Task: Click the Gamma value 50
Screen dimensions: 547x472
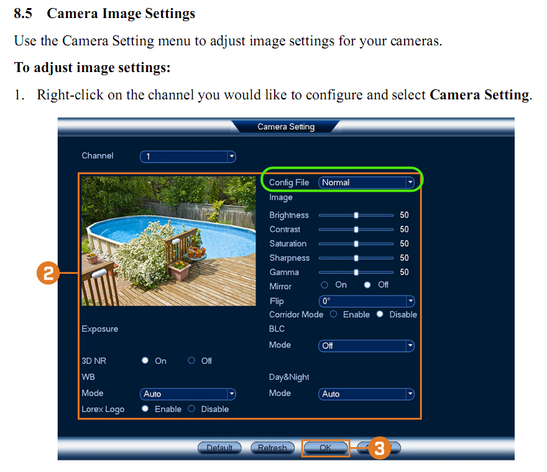Action: point(404,272)
